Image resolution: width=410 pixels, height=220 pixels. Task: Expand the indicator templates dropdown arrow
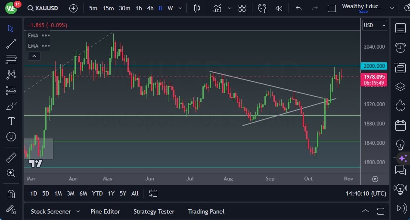[x=229, y=8]
